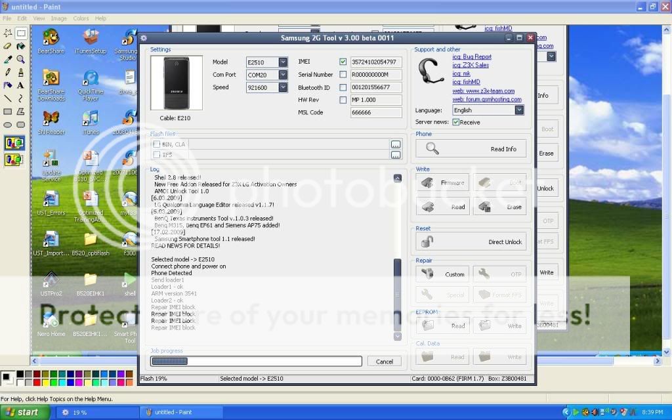Click the Read button under Write section

443,207
